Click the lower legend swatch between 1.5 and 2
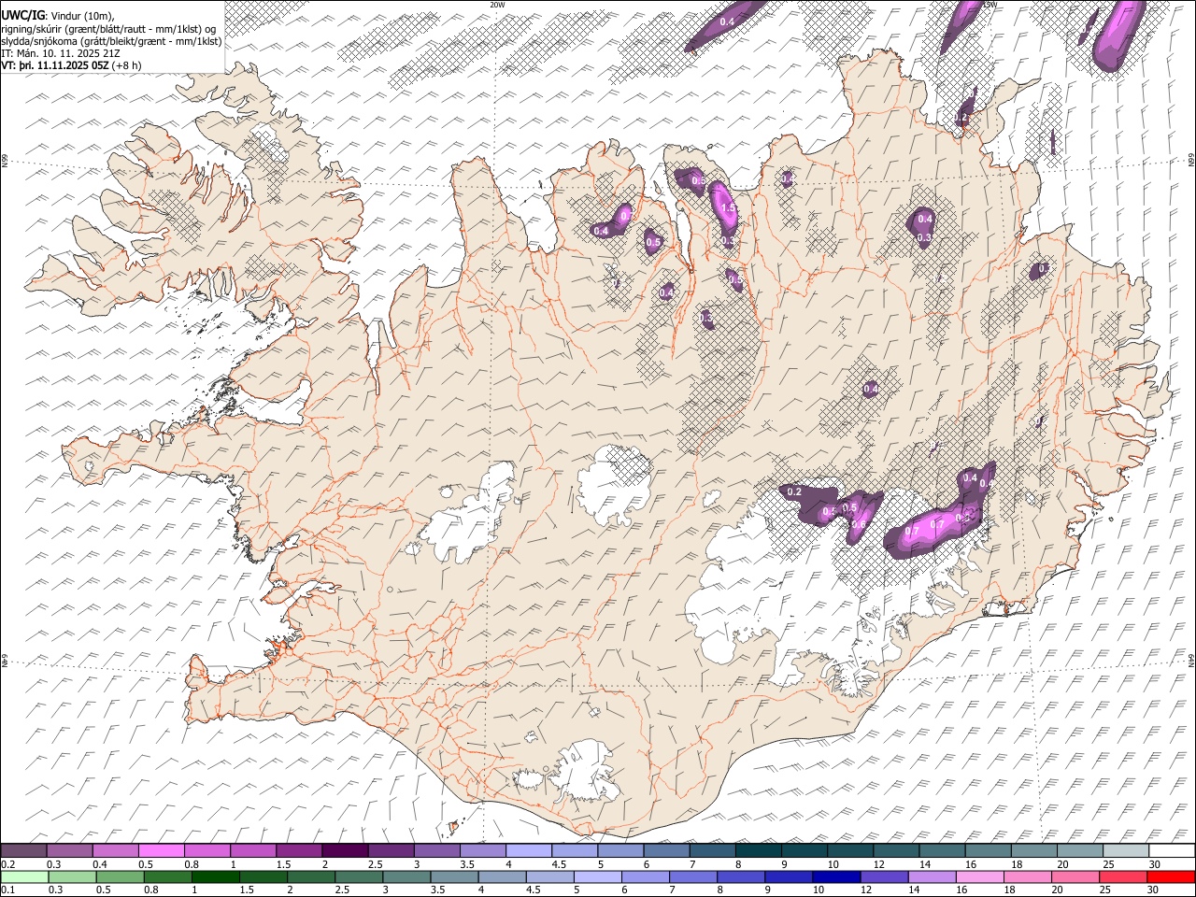1196x897 pixels. click(263, 876)
